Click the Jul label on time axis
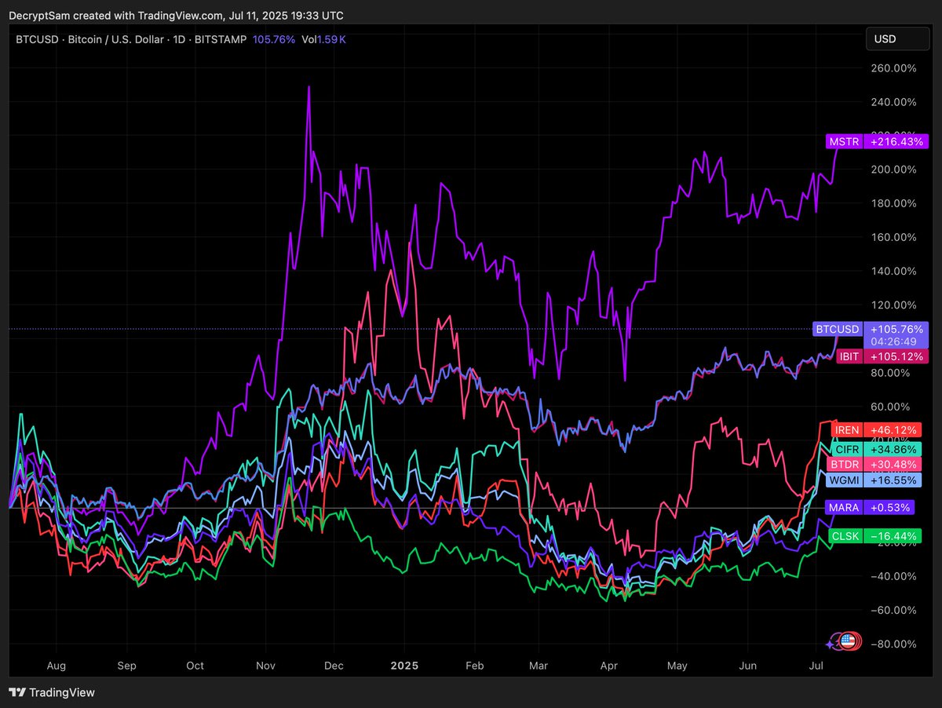Viewport: 942px width, 708px height. pos(816,666)
